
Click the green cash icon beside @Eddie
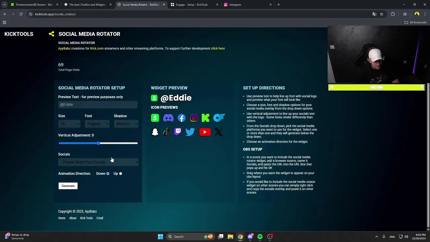coord(154,98)
